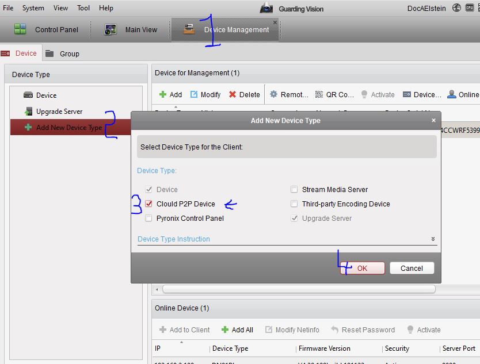Click the Add New Device Type plus icon
This screenshot has width=480, height=364.
[28, 127]
